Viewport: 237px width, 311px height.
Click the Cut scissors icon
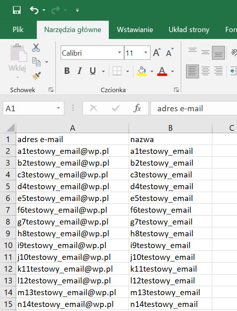(36, 48)
